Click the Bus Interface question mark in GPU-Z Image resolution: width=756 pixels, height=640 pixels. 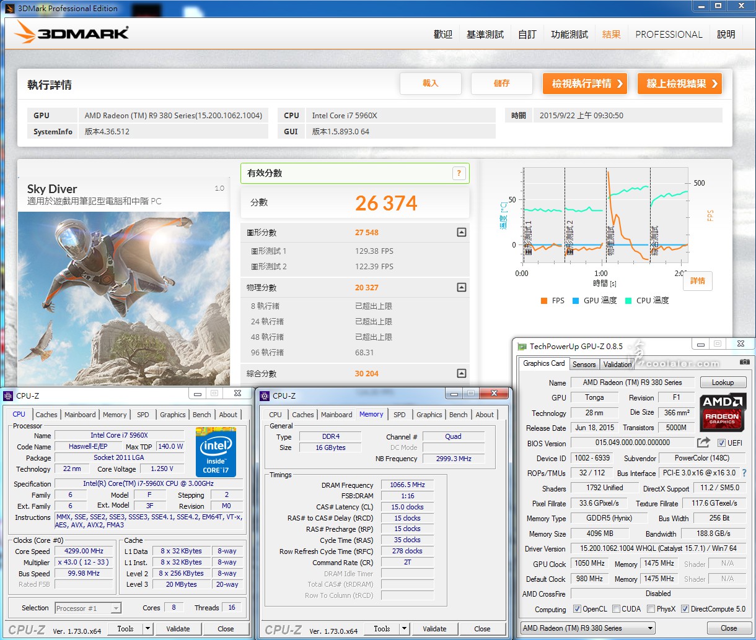pos(744,473)
